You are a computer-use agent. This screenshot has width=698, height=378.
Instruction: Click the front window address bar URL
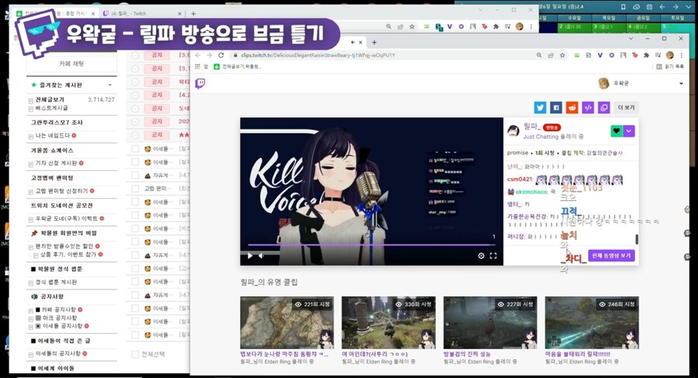click(x=318, y=55)
